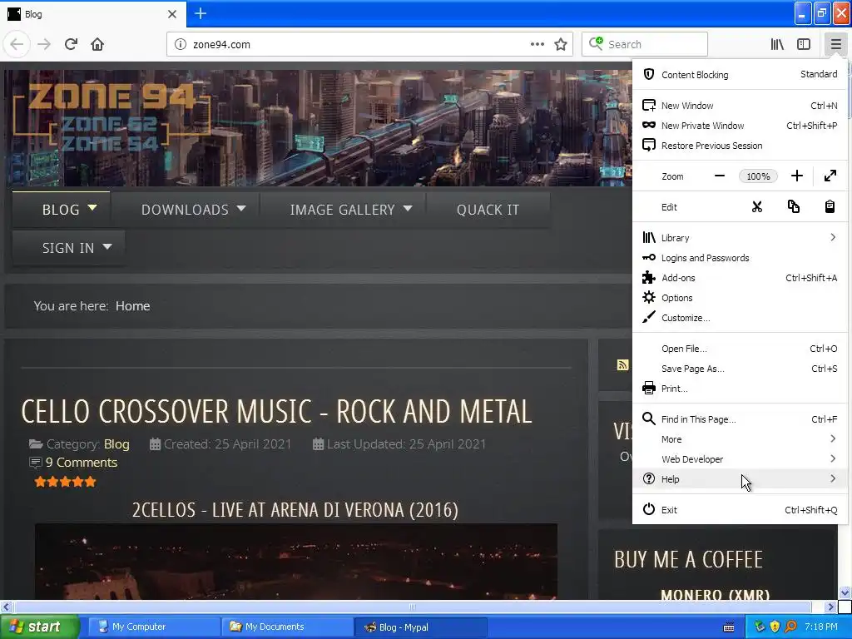Enter full screen from Zoom row

coord(830,176)
